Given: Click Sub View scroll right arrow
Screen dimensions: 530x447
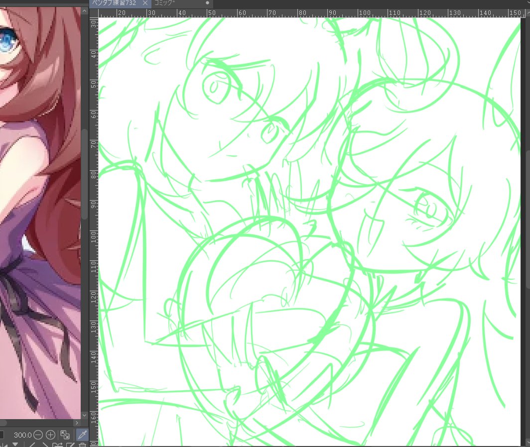Looking at the screenshot, I should (77, 423).
